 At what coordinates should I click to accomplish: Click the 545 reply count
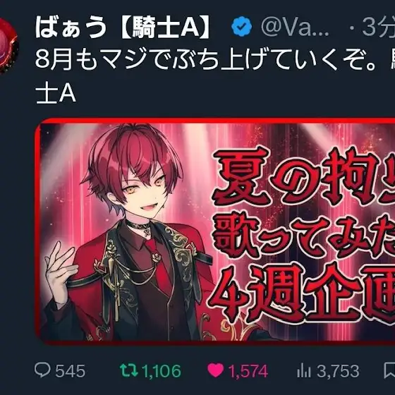[71, 371]
